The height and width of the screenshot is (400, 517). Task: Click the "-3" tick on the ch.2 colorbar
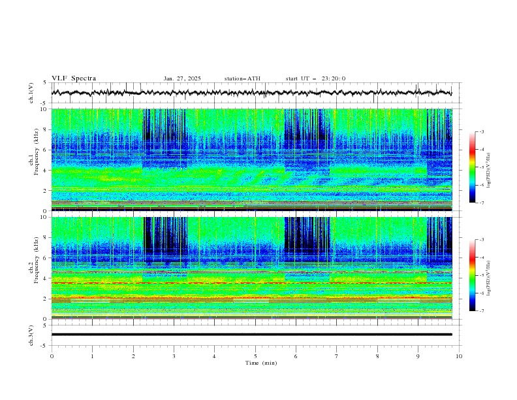(481, 240)
